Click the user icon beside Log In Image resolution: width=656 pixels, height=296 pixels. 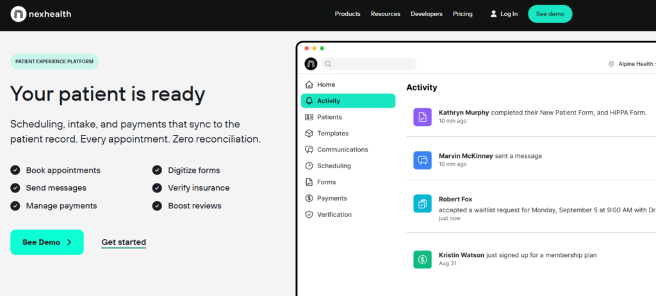(494, 14)
